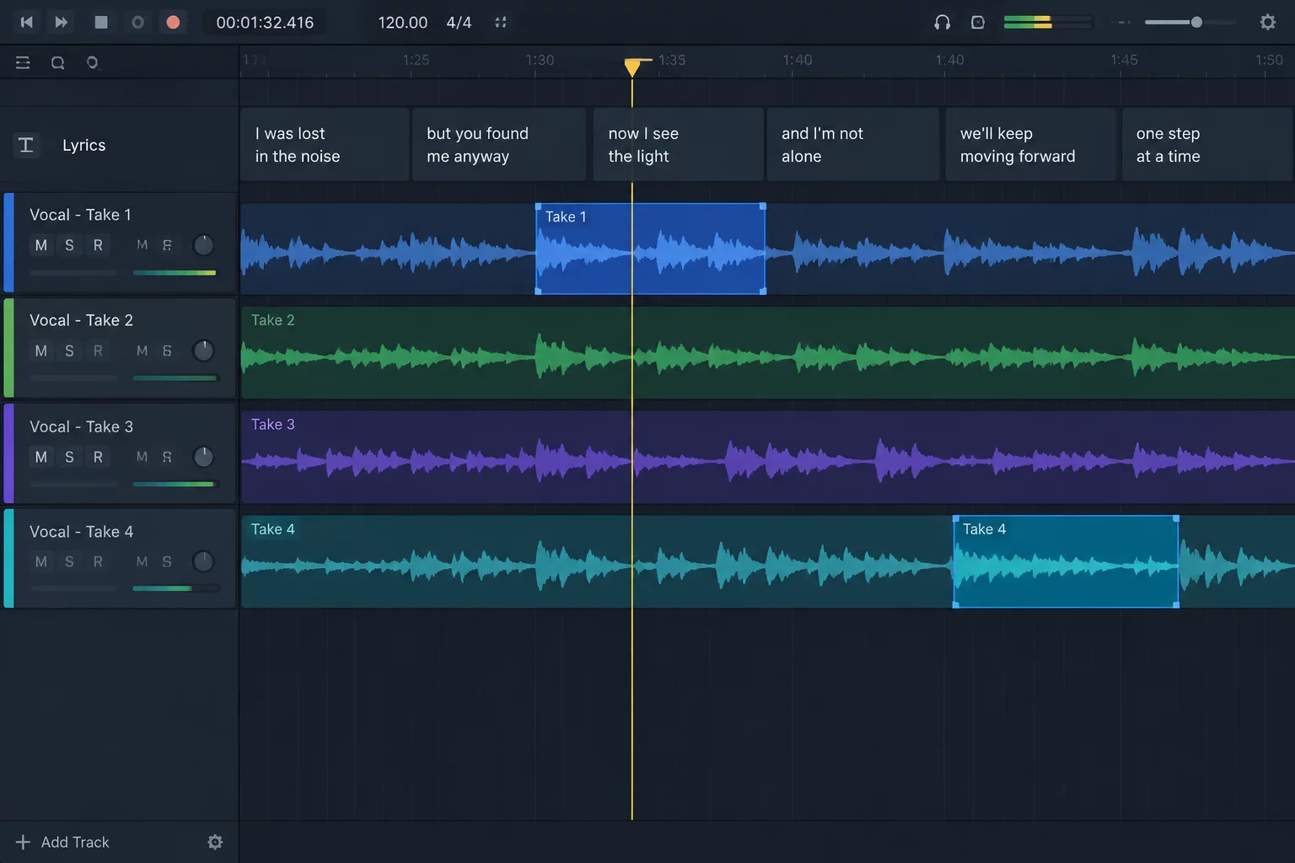Solo Vocal - Take 3 track
The height and width of the screenshot is (863, 1295).
point(69,457)
